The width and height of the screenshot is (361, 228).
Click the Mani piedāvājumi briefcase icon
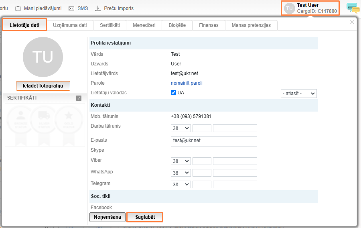point(18,8)
